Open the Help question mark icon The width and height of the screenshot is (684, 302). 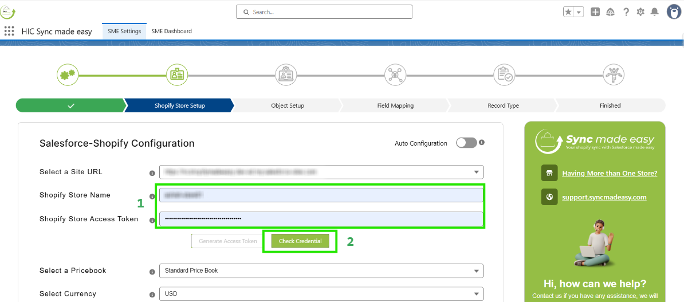click(x=626, y=12)
